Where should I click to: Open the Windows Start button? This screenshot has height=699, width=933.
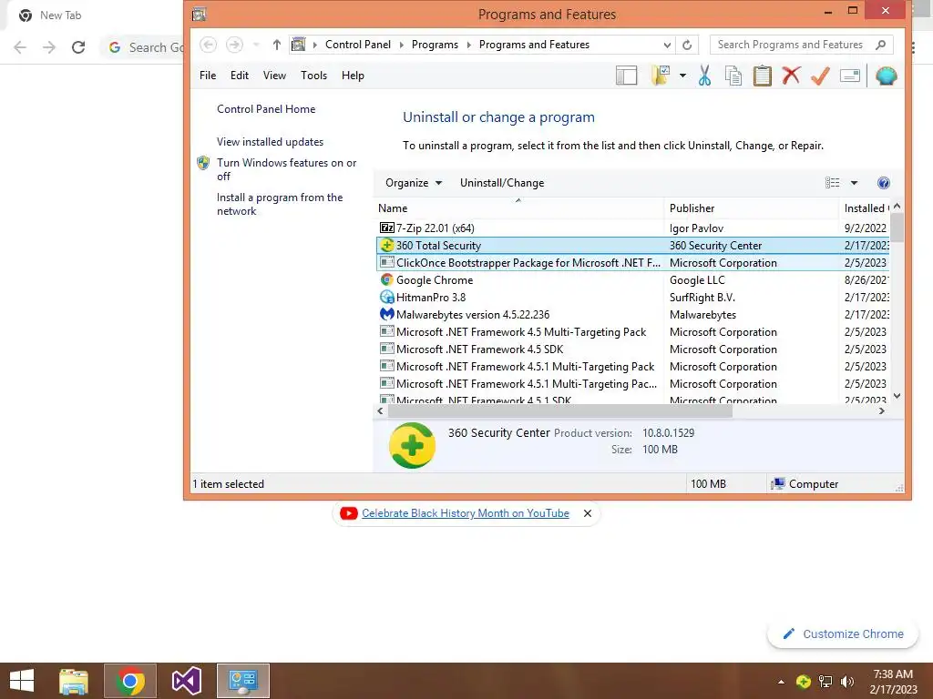22,681
